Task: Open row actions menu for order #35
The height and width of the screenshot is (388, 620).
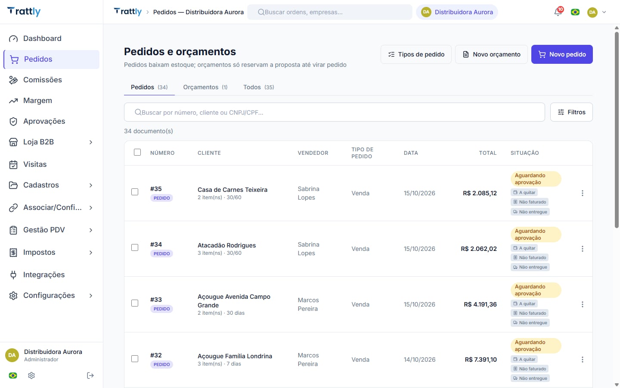Action: click(x=583, y=193)
